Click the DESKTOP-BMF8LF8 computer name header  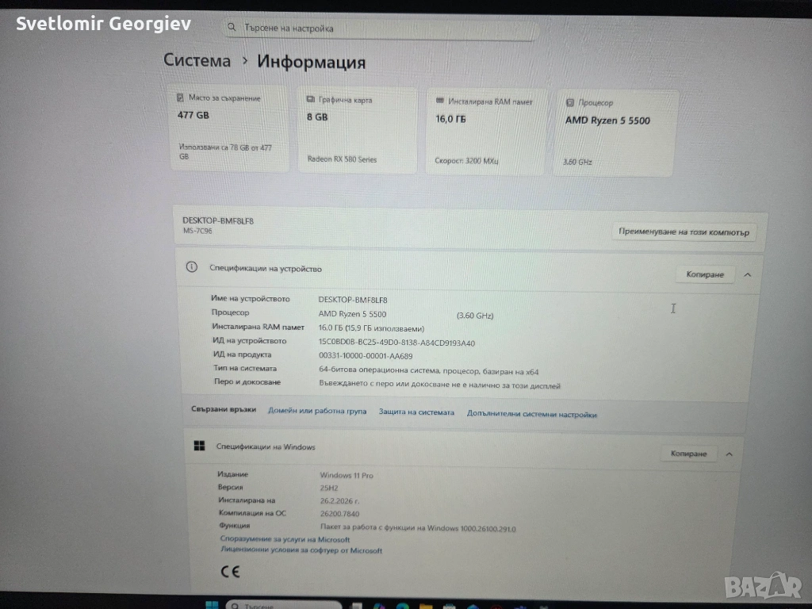point(218,220)
